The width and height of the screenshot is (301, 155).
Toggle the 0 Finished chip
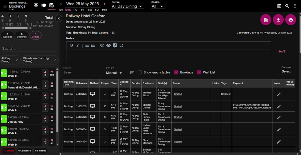[41, 151]
